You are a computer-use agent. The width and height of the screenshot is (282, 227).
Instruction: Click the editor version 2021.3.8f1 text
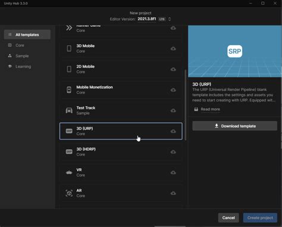(x=147, y=19)
